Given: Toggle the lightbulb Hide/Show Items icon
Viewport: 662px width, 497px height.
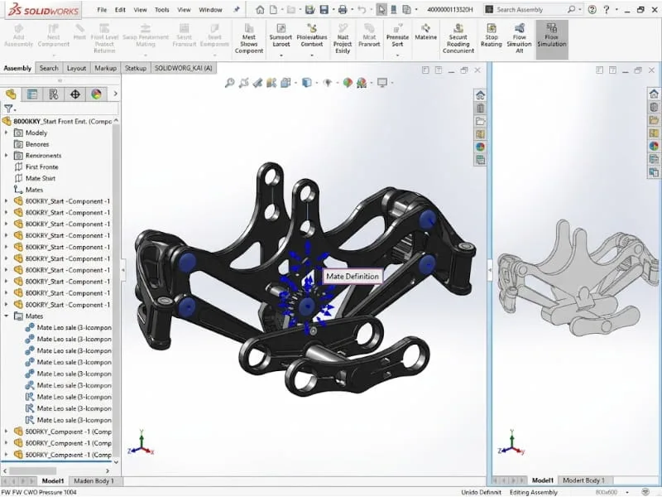Looking at the screenshot, I should (x=328, y=83).
